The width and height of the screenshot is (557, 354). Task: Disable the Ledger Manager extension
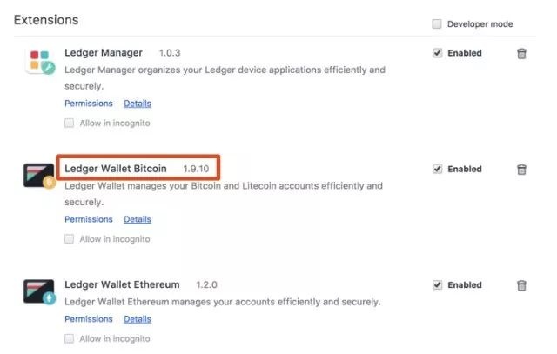click(437, 53)
